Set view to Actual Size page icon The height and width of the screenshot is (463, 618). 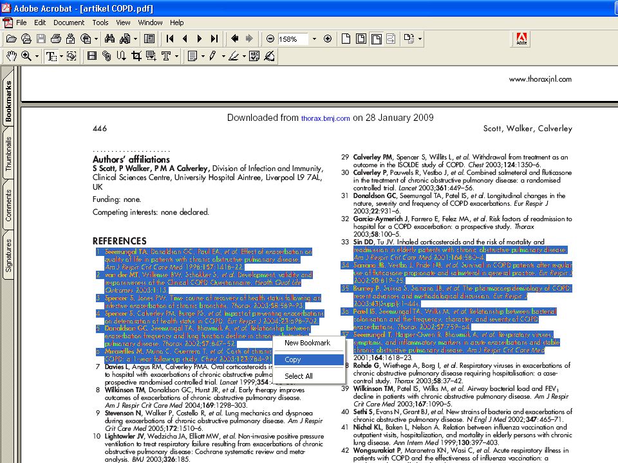coord(346,39)
